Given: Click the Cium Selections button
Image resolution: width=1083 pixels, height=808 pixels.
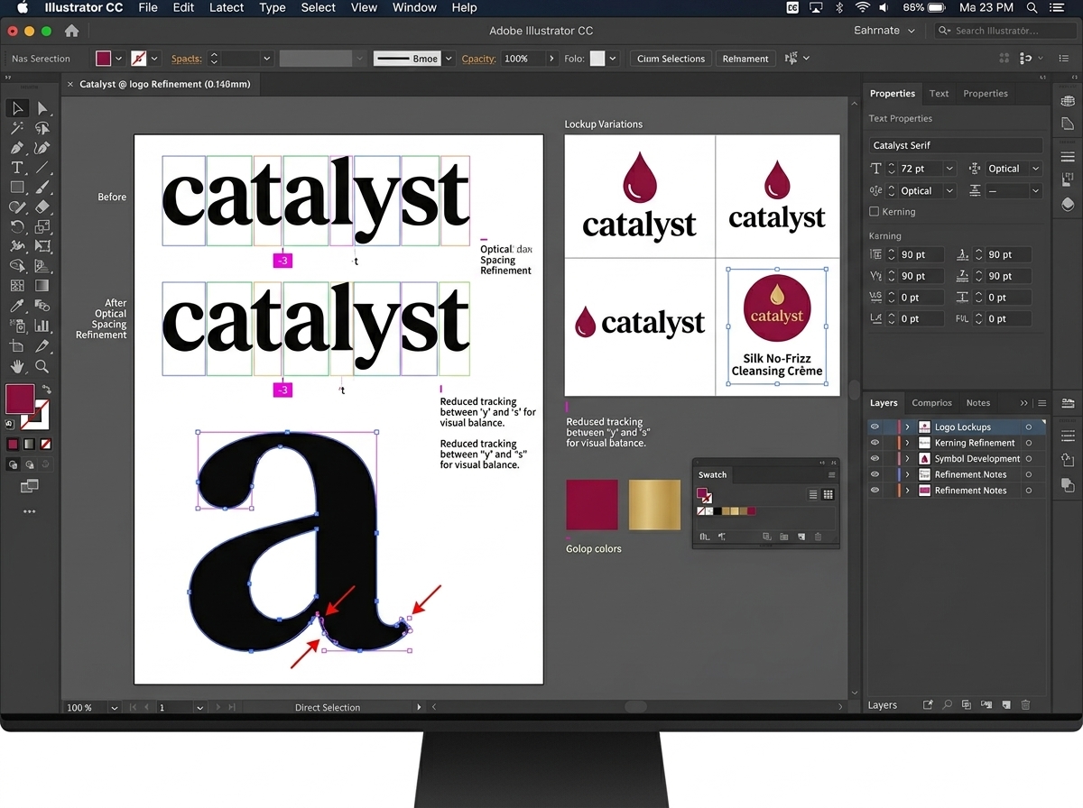Looking at the screenshot, I should (671, 59).
